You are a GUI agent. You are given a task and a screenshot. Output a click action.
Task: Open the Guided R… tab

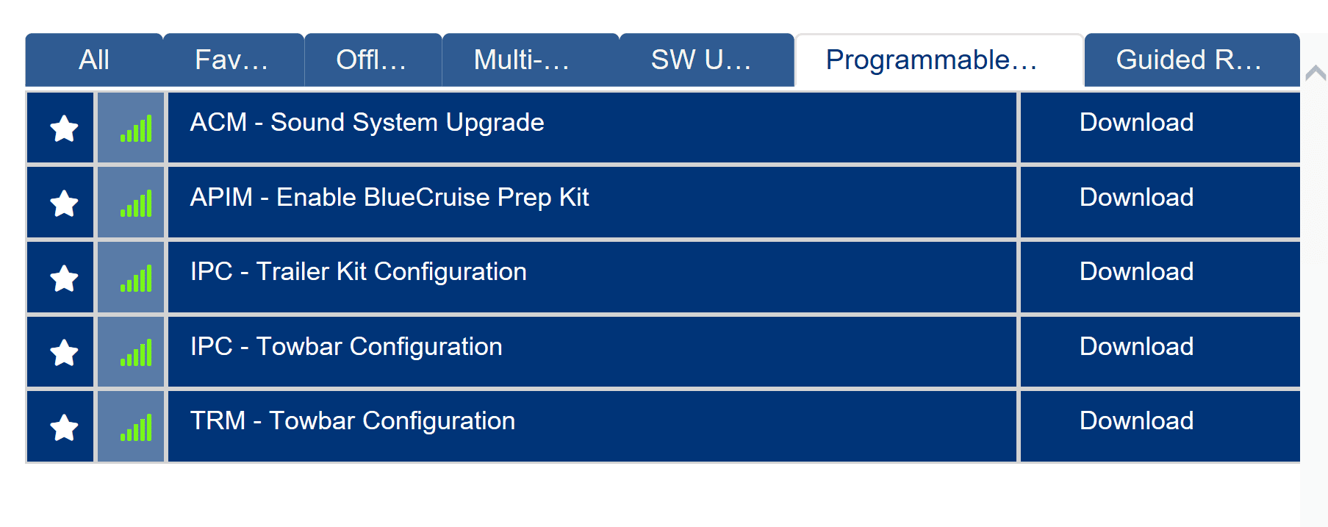[1188, 60]
